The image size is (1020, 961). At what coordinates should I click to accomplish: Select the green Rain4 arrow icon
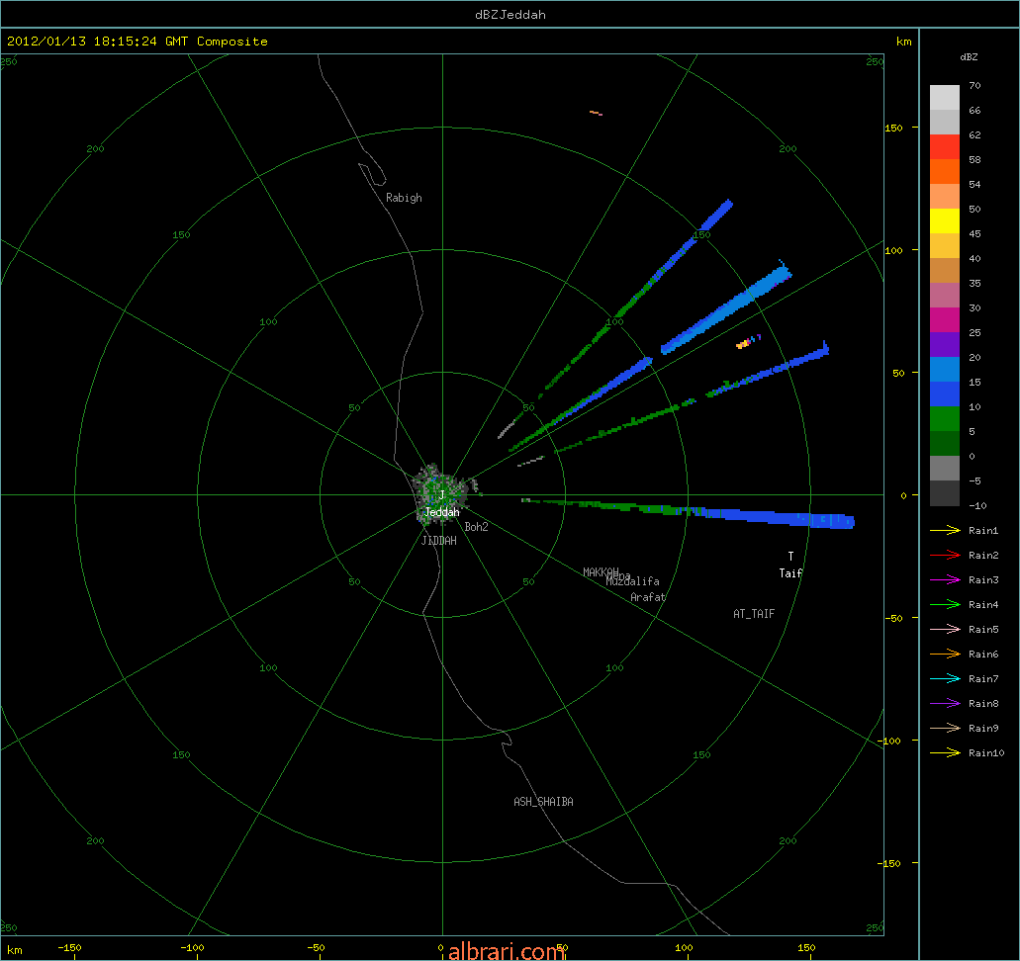[x=945, y=605]
